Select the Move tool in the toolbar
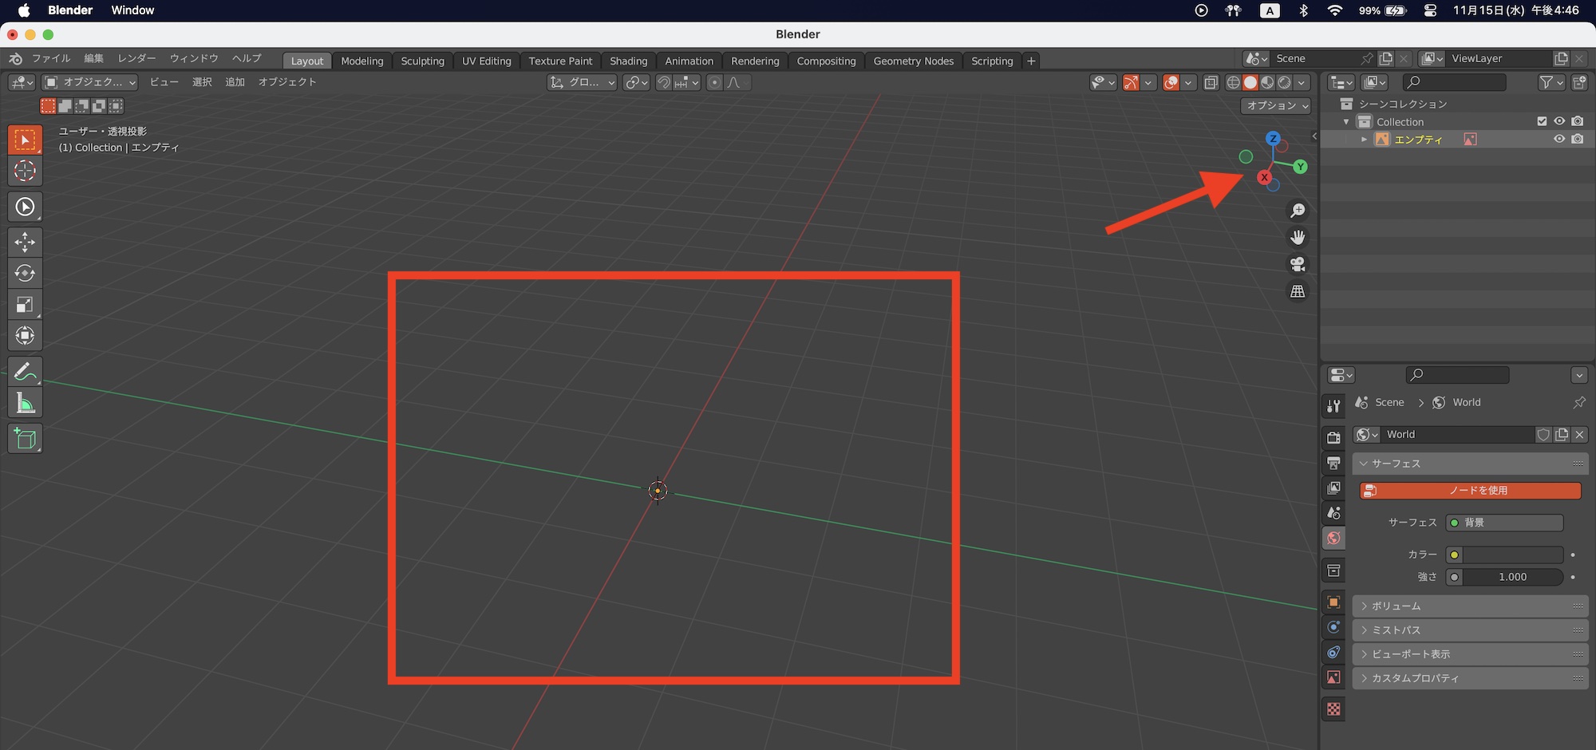 click(x=25, y=242)
